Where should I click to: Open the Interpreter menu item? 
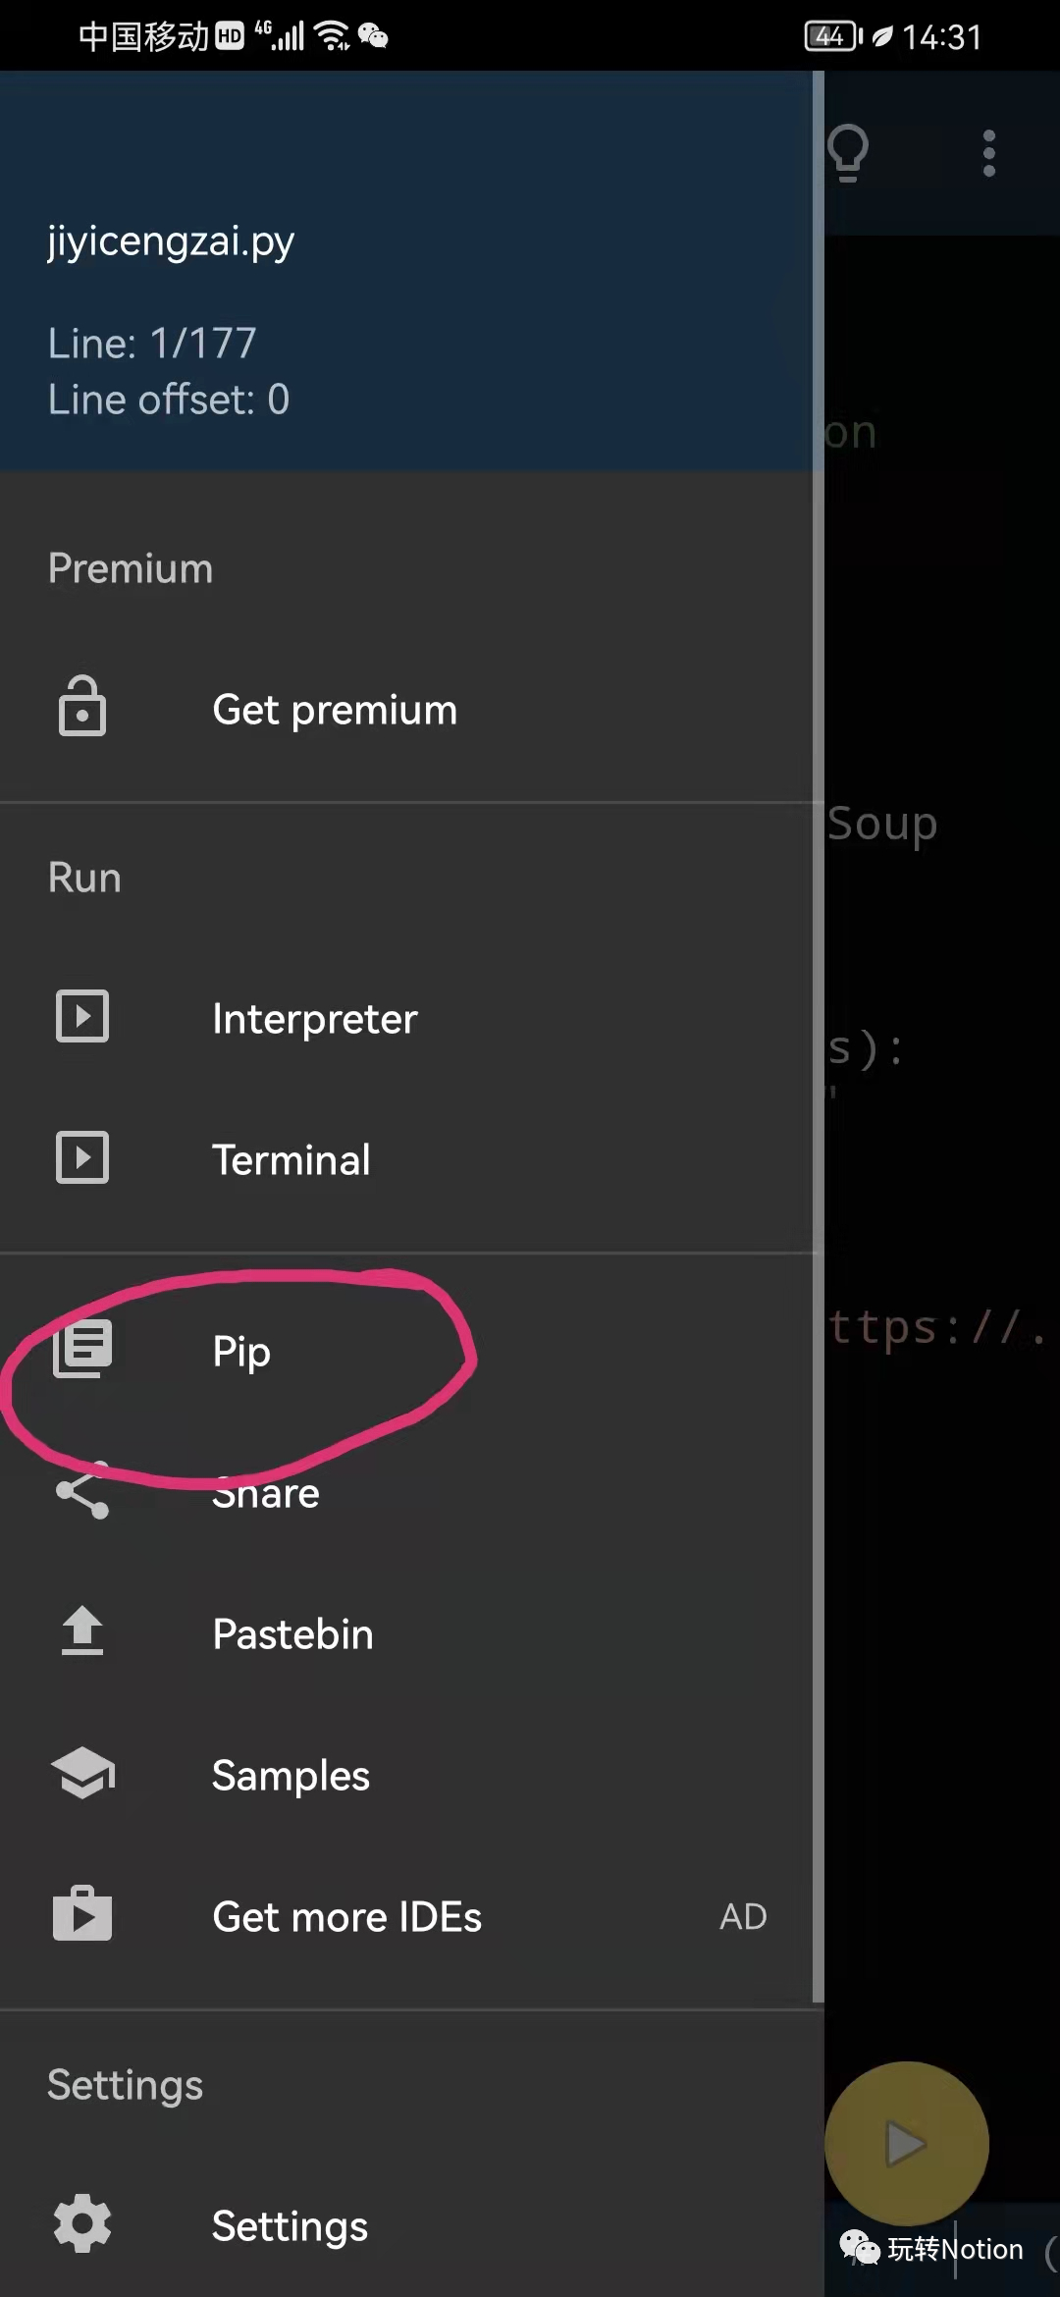(314, 1019)
